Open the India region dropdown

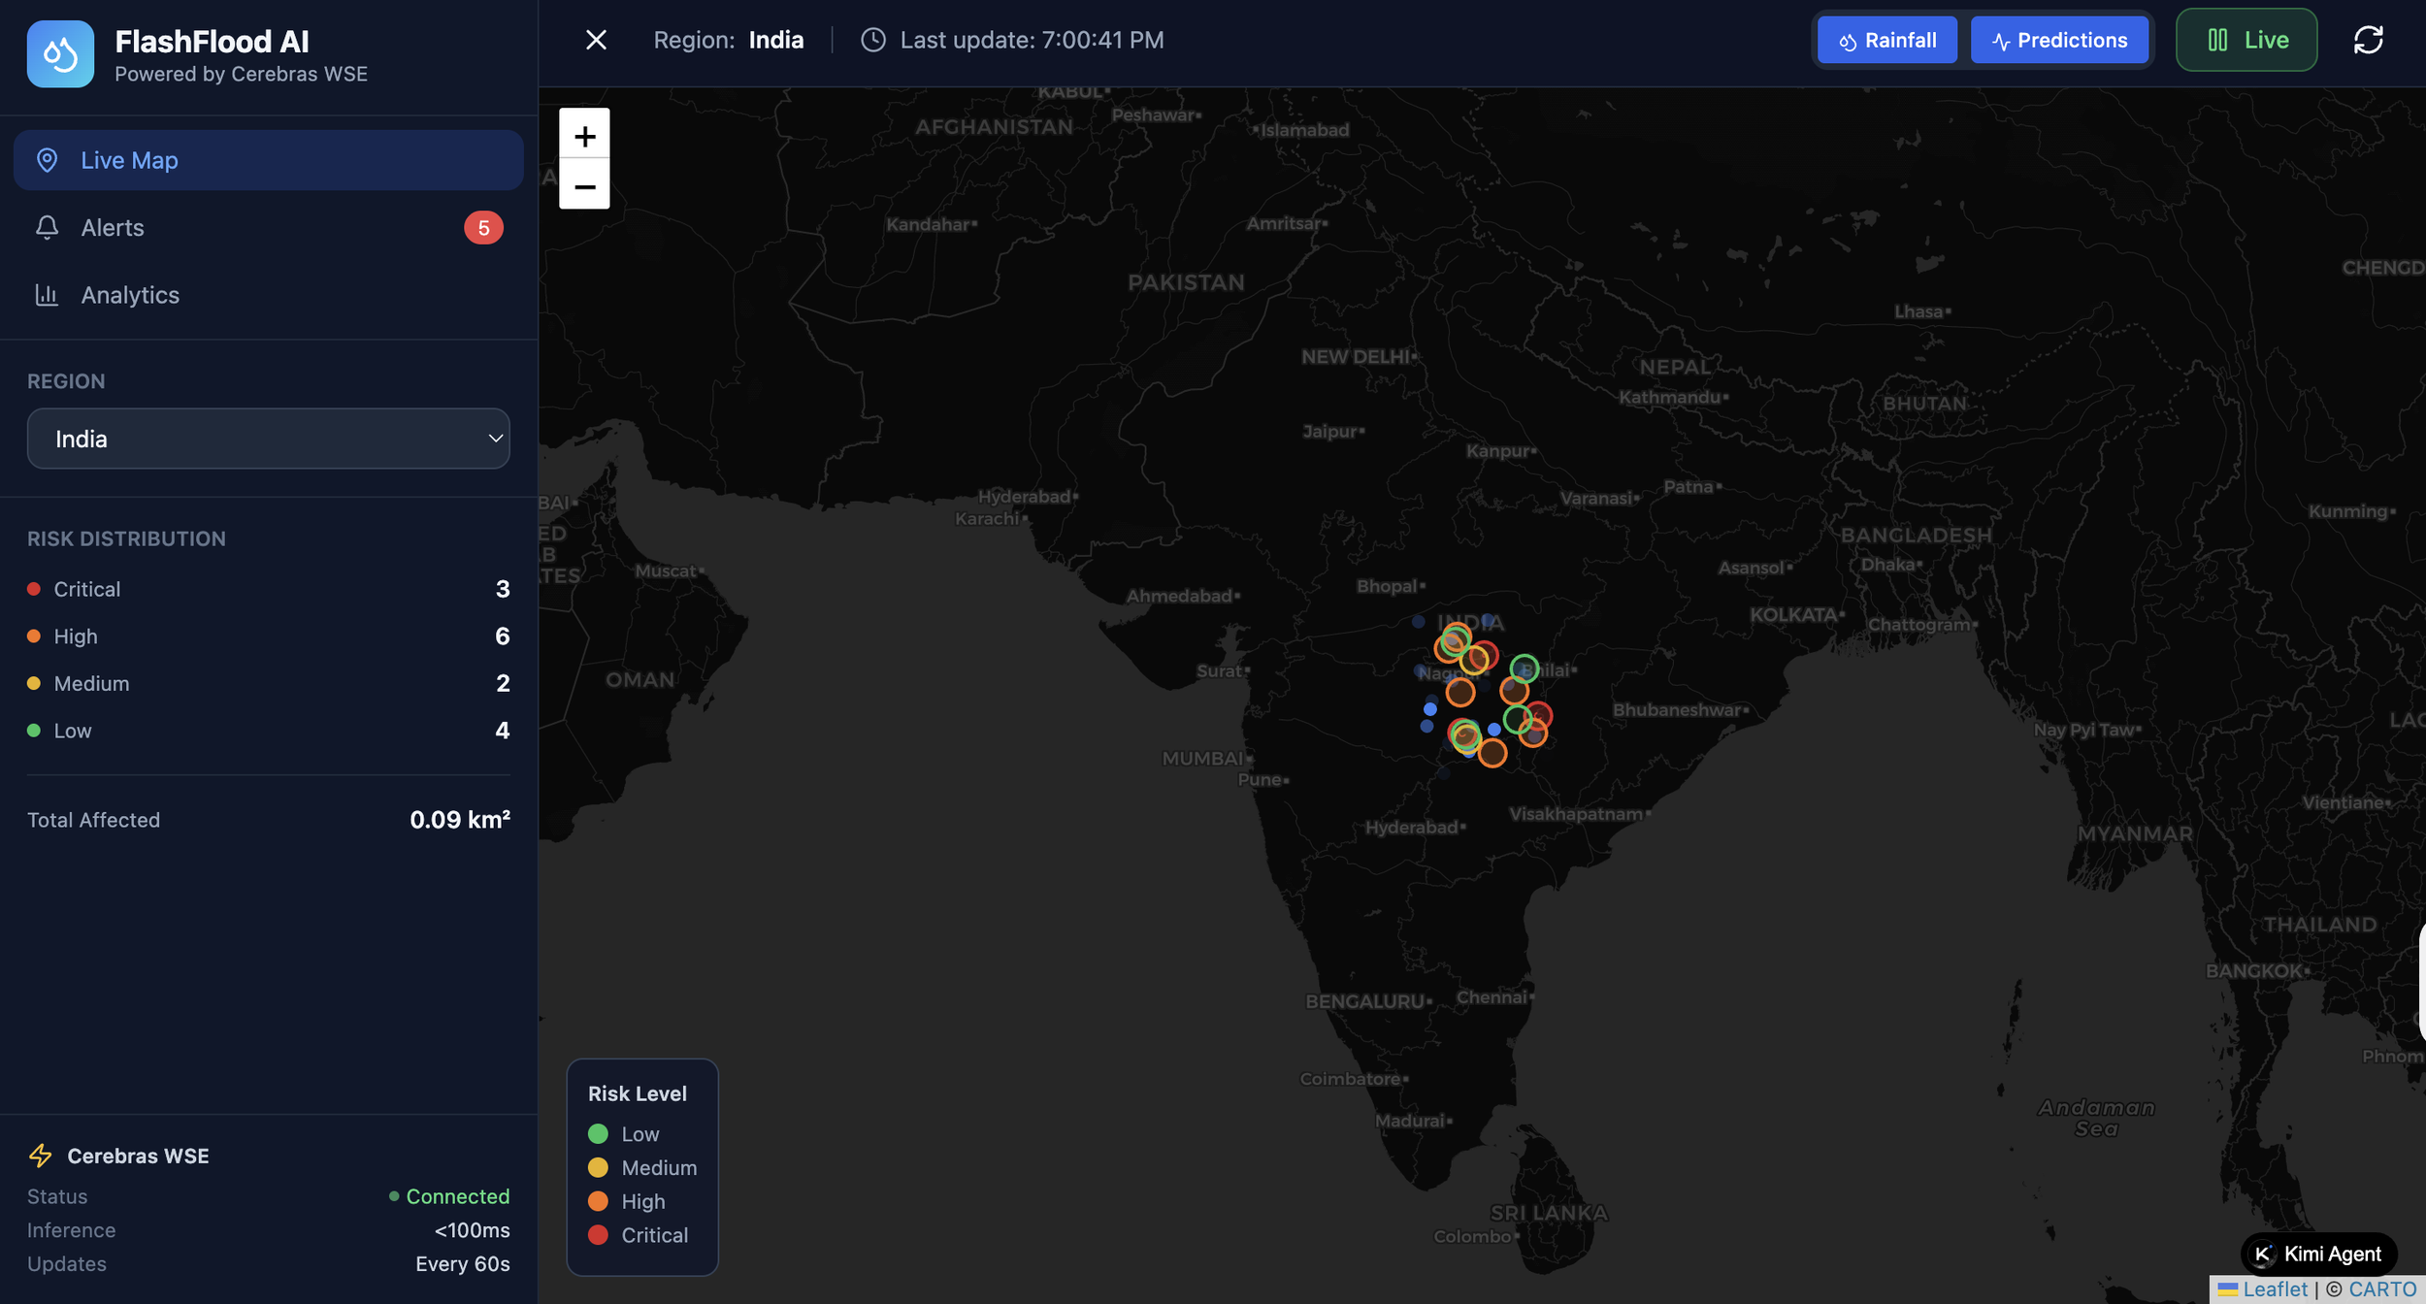(268, 439)
